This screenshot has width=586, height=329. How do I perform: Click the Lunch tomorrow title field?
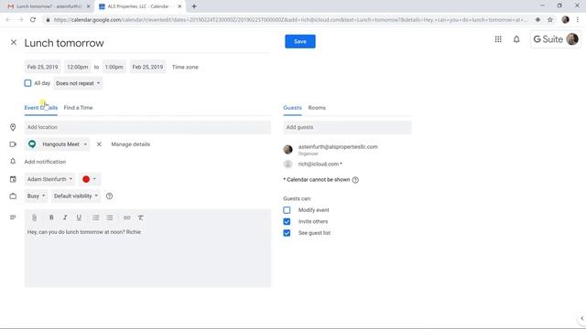point(146,43)
